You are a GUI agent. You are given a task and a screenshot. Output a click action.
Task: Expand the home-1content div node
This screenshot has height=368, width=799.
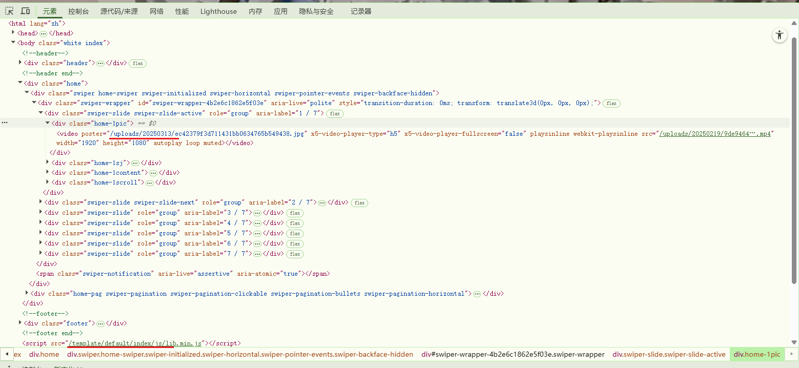48,172
